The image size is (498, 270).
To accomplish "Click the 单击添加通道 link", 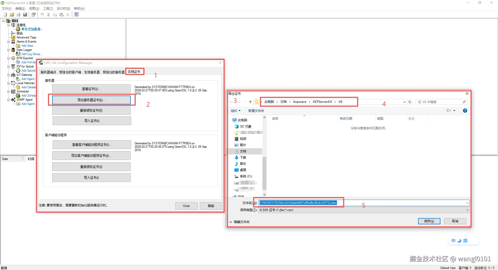I will tap(31, 29).
